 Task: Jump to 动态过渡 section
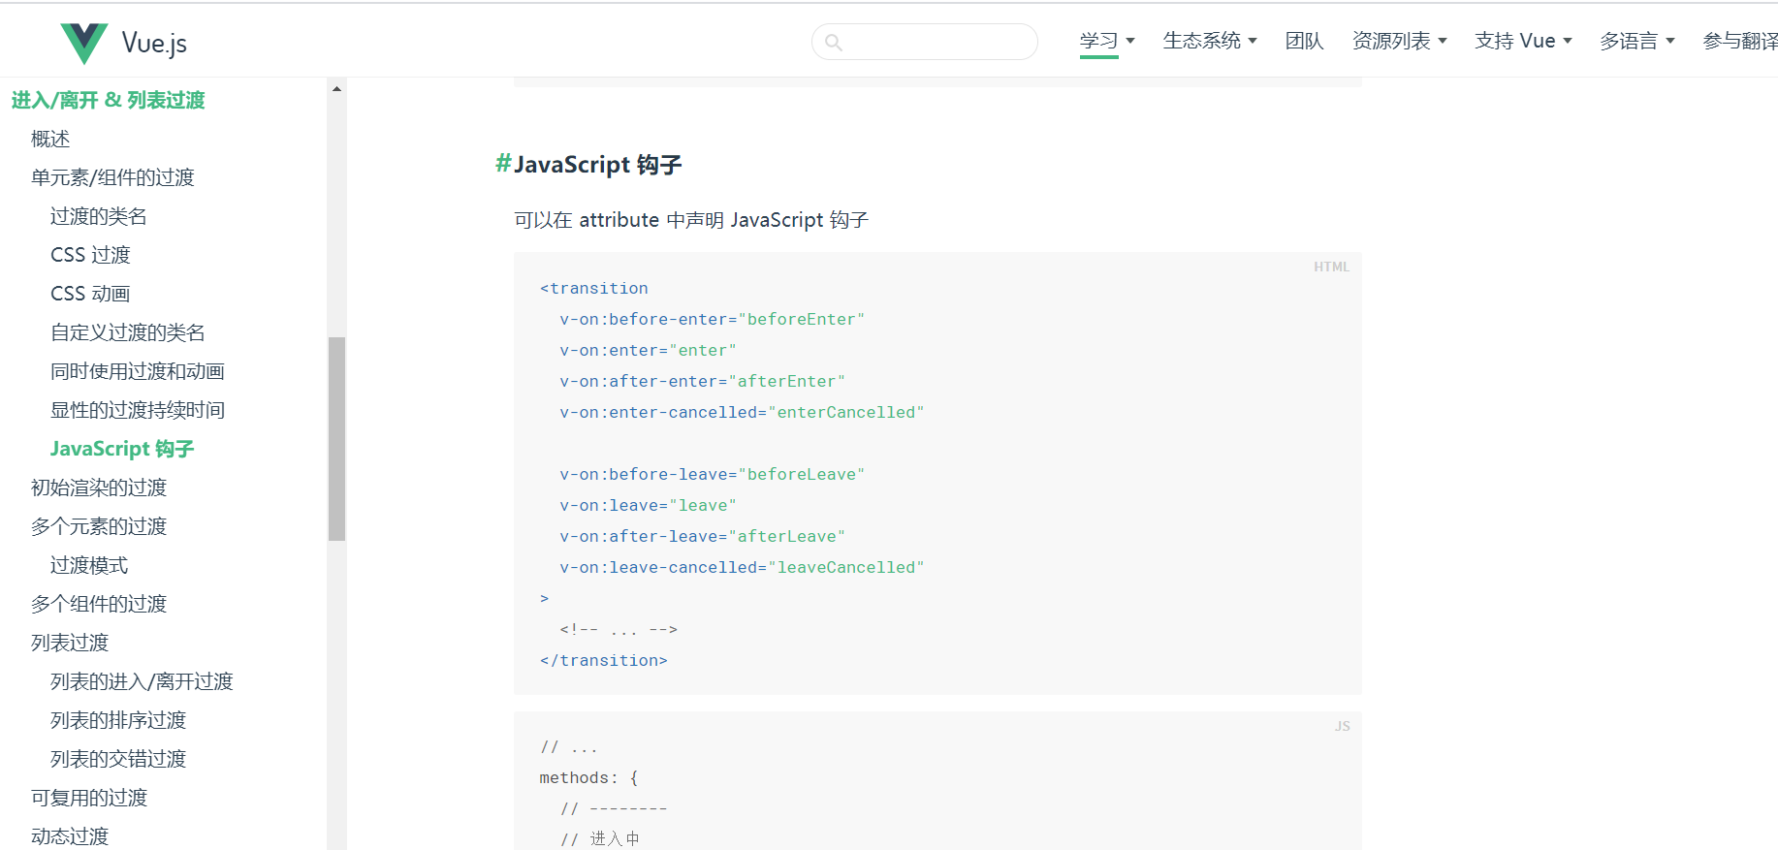click(69, 836)
